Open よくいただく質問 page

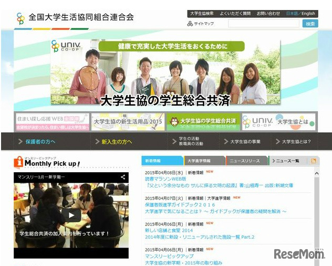click(x=235, y=14)
